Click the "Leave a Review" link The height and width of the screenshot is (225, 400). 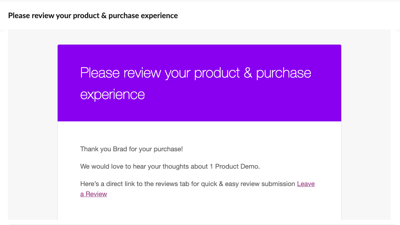point(306,184)
